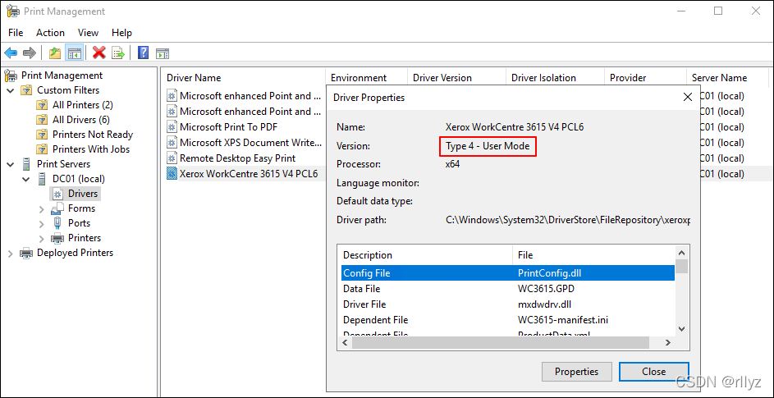774x398 pixels.
Task: Click the Print Servers server icon
Action: click(x=26, y=164)
